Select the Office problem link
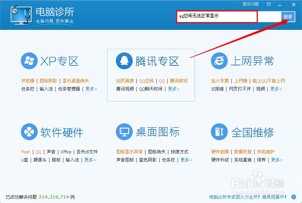 tap(66, 152)
